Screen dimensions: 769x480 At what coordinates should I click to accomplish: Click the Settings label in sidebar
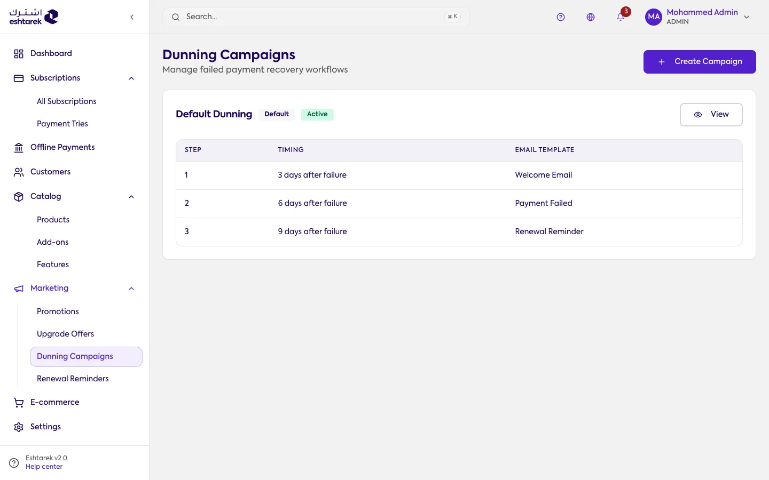click(45, 427)
